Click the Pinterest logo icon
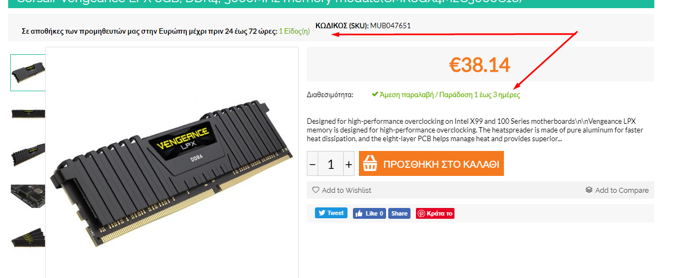This screenshot has height=278, width=682. 421,213
